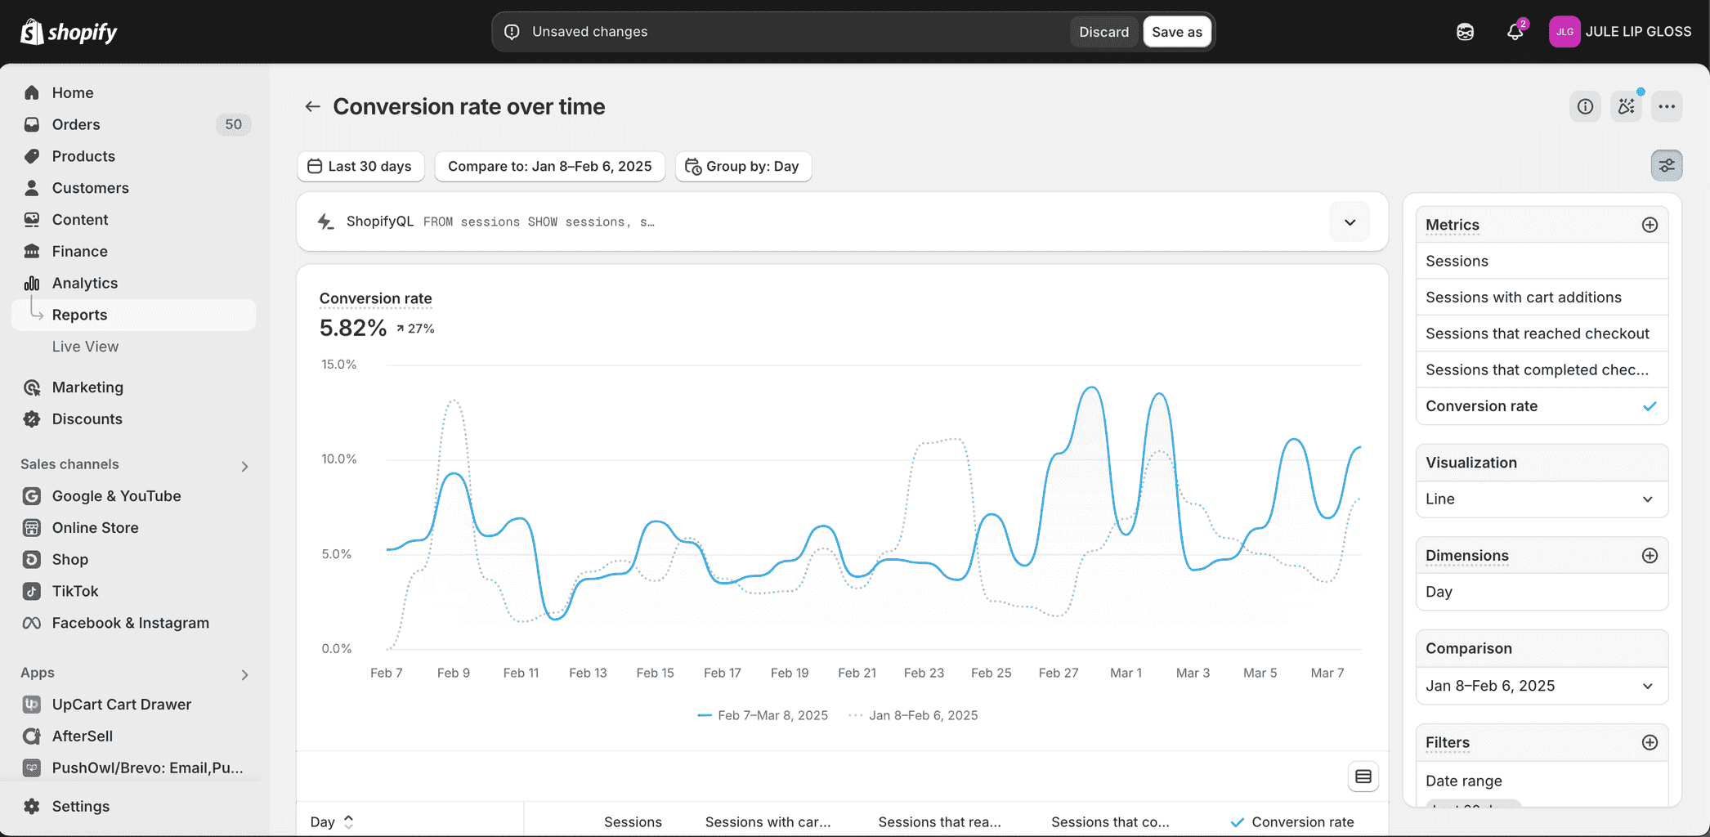This screenshot has width=1710, height=837.
Task: Expand the ShopifyQL query editor chevron
Action: tap(1350, 222)
